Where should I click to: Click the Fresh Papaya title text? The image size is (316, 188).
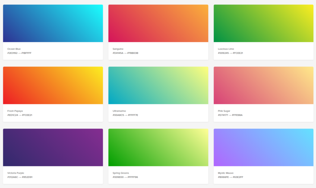click(15, 111)
